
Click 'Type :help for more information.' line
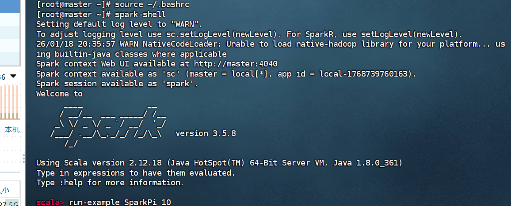pyautogui.click(x=110, y=183)
